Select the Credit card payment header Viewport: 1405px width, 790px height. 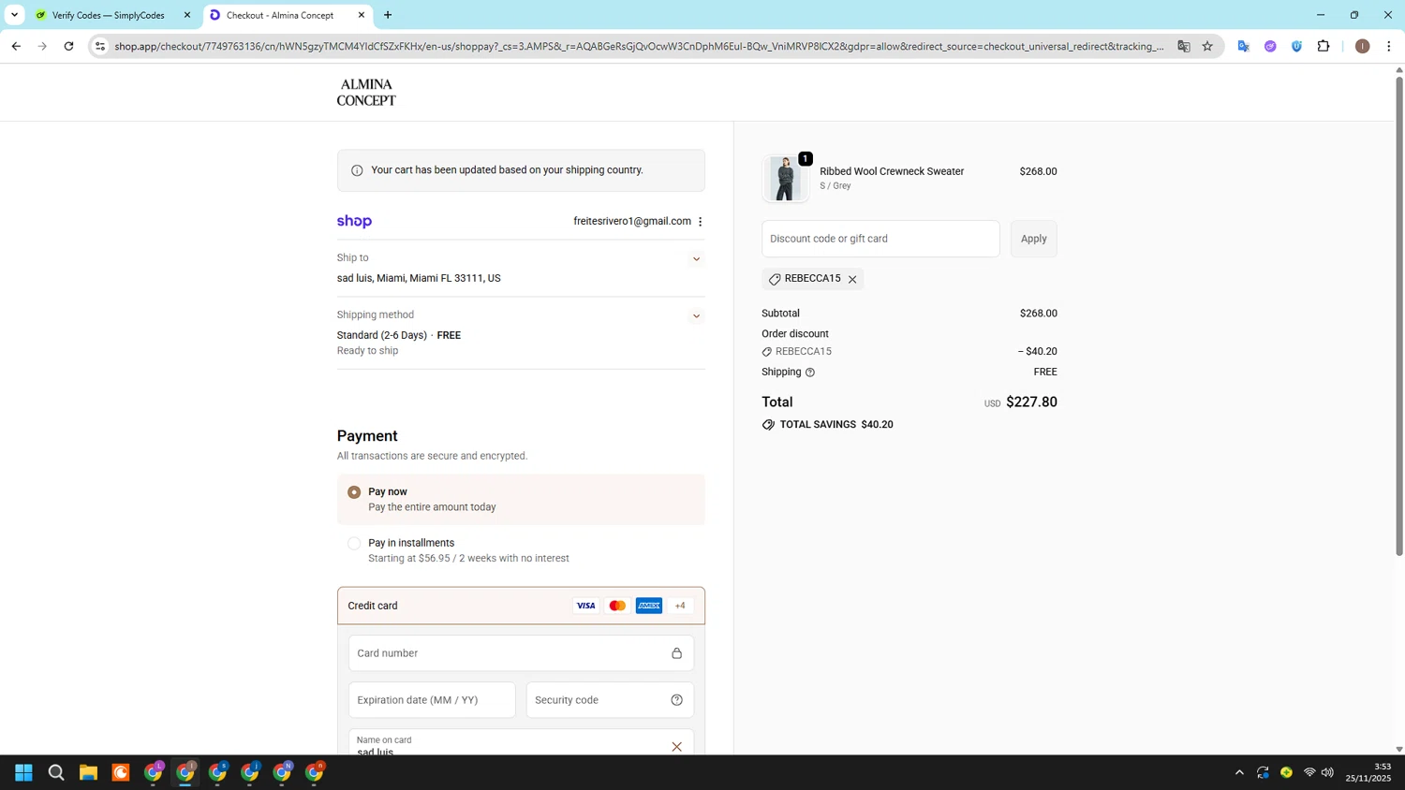(x=521, y=606)
